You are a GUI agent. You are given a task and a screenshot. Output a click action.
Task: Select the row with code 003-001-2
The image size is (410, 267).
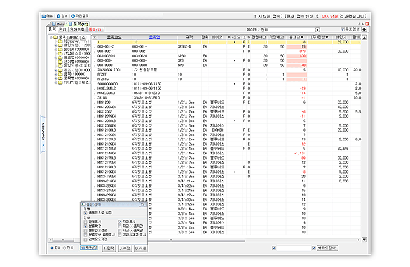(x=227, y=46)
